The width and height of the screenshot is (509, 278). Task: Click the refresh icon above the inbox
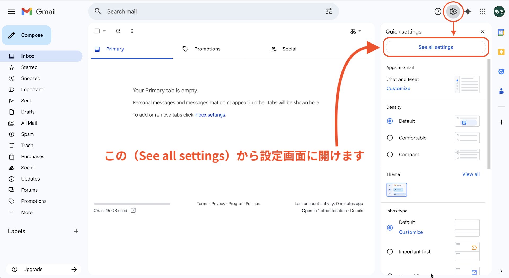118,31
